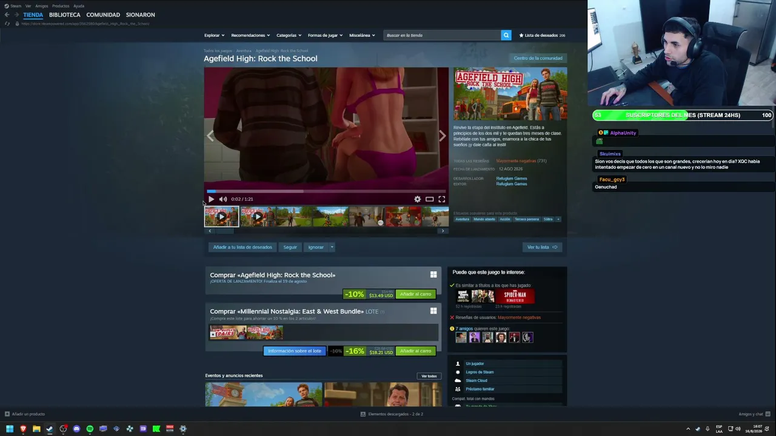Open the Miscelánea dropdown
Image resolution: width=776 pixels, height=436 pixels.
pyautogui.click(x=362, y=35)
